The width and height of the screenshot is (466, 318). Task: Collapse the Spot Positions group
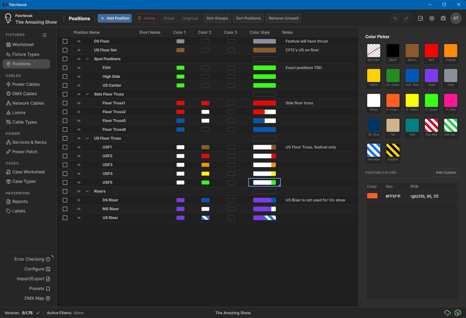[87, 59]
